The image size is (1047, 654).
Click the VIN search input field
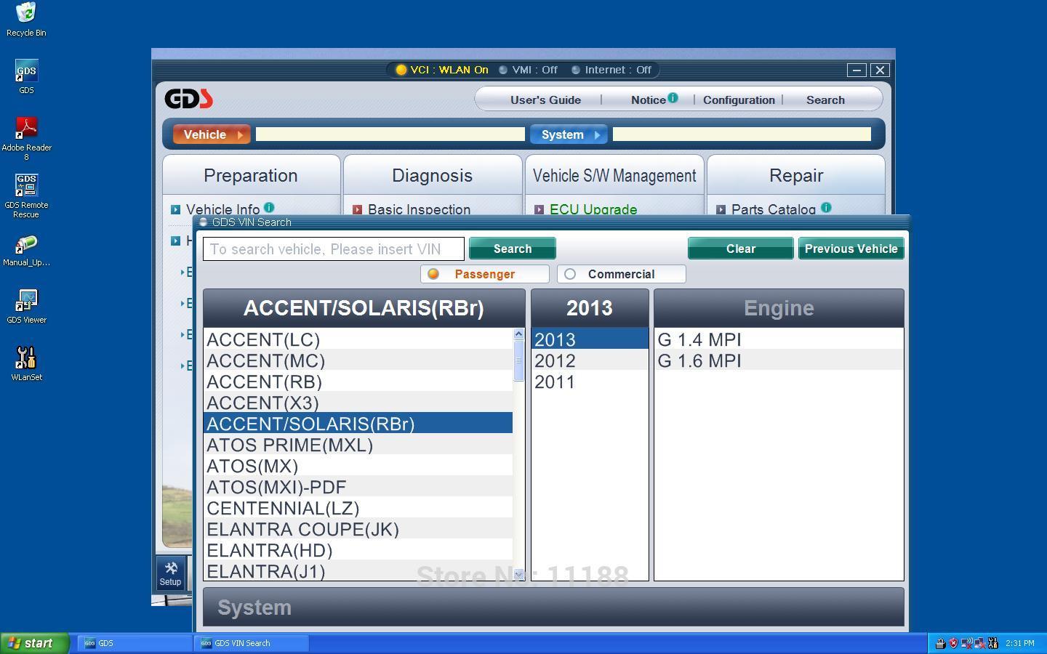tap(334, 249)
